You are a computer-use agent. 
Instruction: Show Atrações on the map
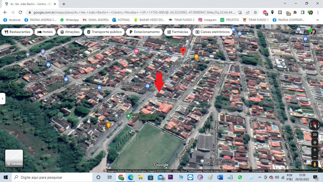[70, 32]
